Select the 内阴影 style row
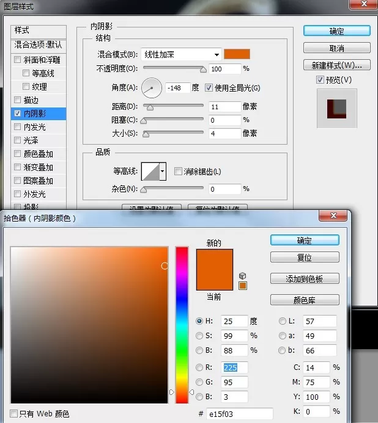The width and height of the screenshot is (378, 423). click(39, 114)
